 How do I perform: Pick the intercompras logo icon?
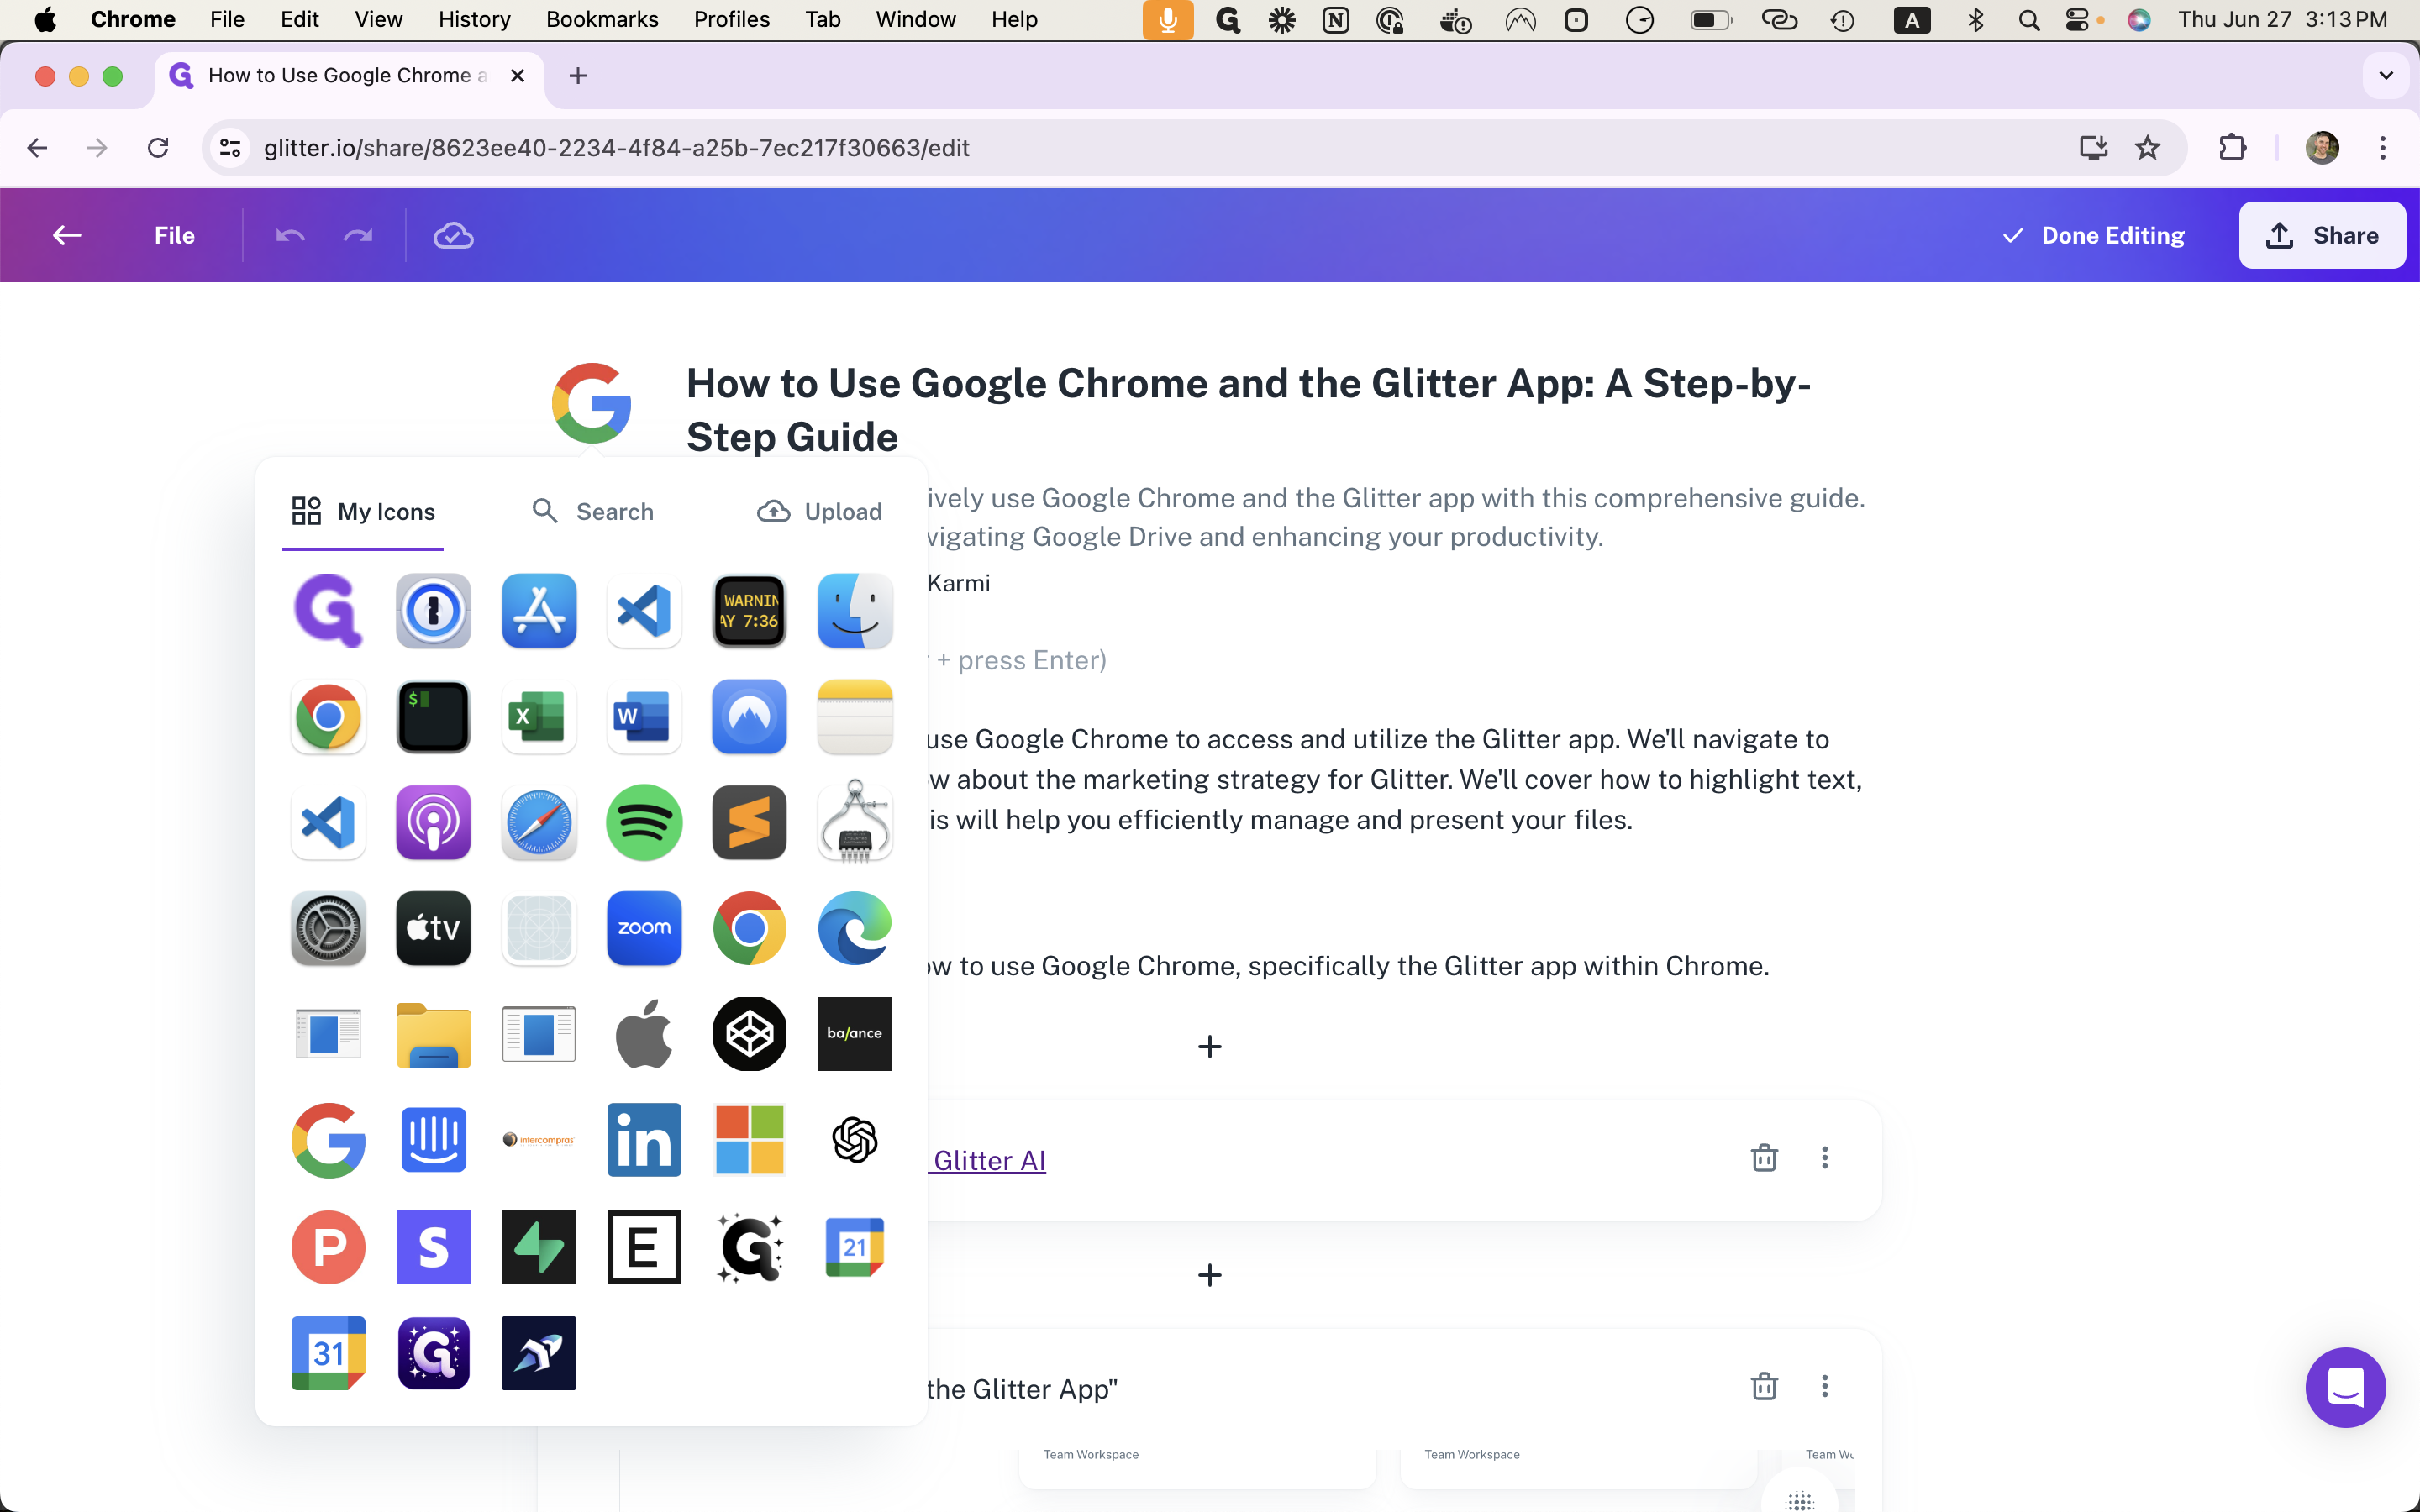tap(539, 1140)
